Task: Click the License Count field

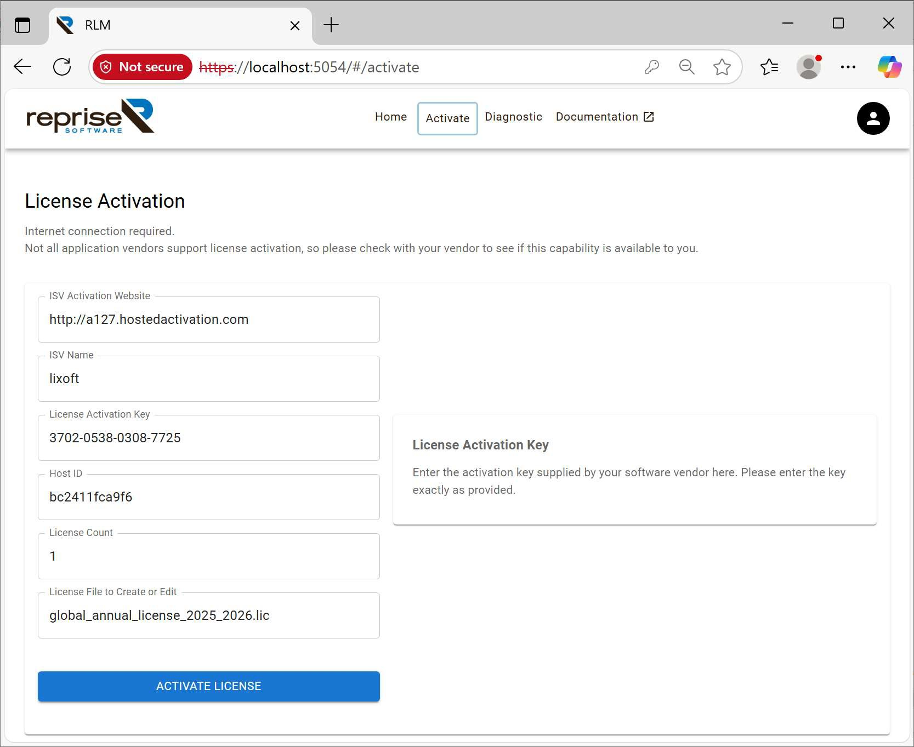Action: 209,556
